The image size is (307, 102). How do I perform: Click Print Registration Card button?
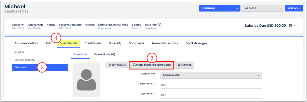(x=152, y=65)
